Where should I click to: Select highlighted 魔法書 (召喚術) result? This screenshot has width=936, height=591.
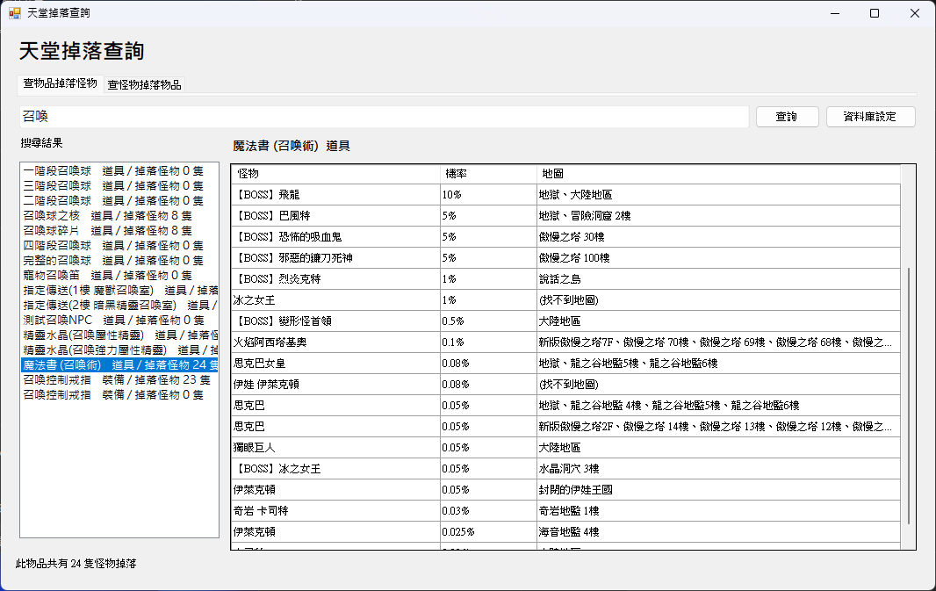point(119,364)
